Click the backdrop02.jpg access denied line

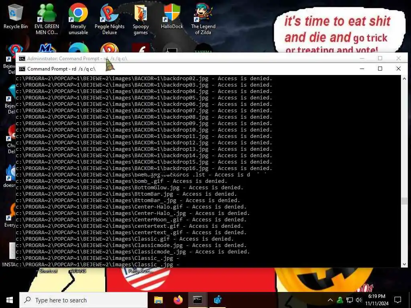pyautogui.click(x=144, y=78)
